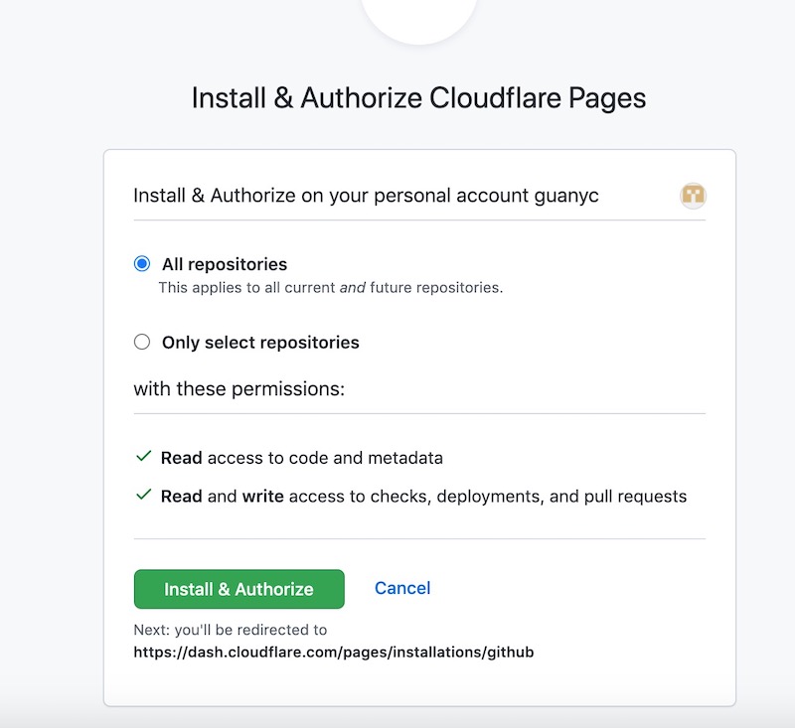Click the 'Next: you'll be redirected to' text

[x=231, y=630]
